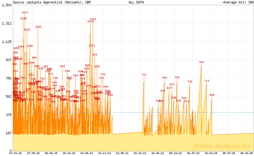
Task: Select the 1263 peak label
Action: 38,27
